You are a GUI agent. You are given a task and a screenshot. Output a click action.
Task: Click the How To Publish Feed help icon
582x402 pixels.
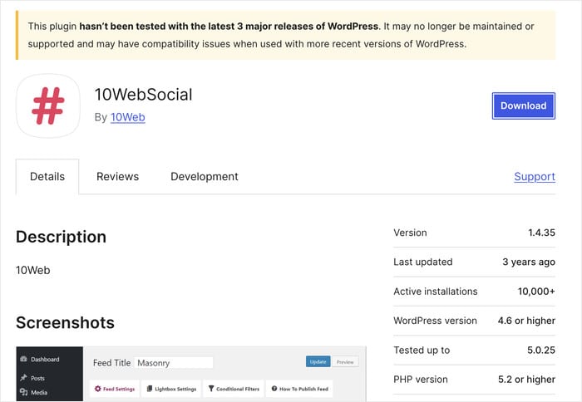pos(274,389)
